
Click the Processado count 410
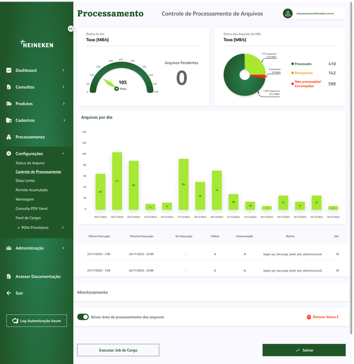click(x=332, y=63)
